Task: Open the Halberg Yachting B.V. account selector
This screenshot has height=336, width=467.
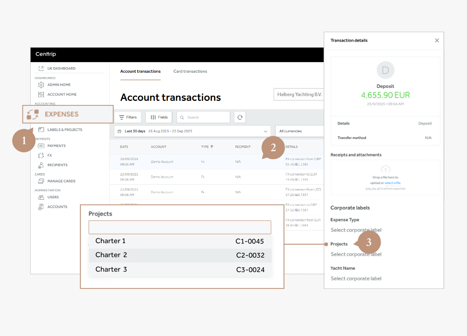Action: 299,94
